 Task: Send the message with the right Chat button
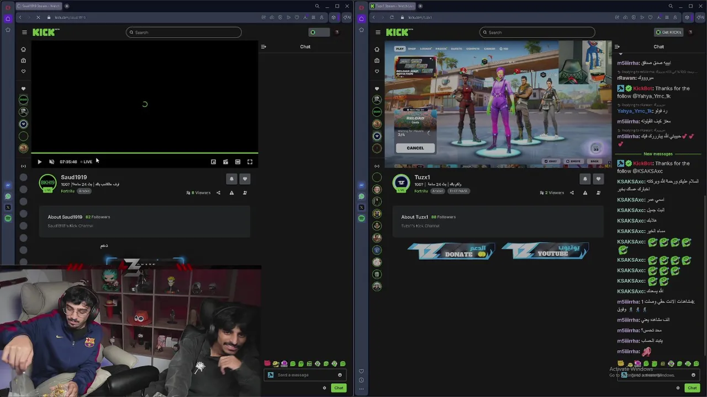pos(692,388)
